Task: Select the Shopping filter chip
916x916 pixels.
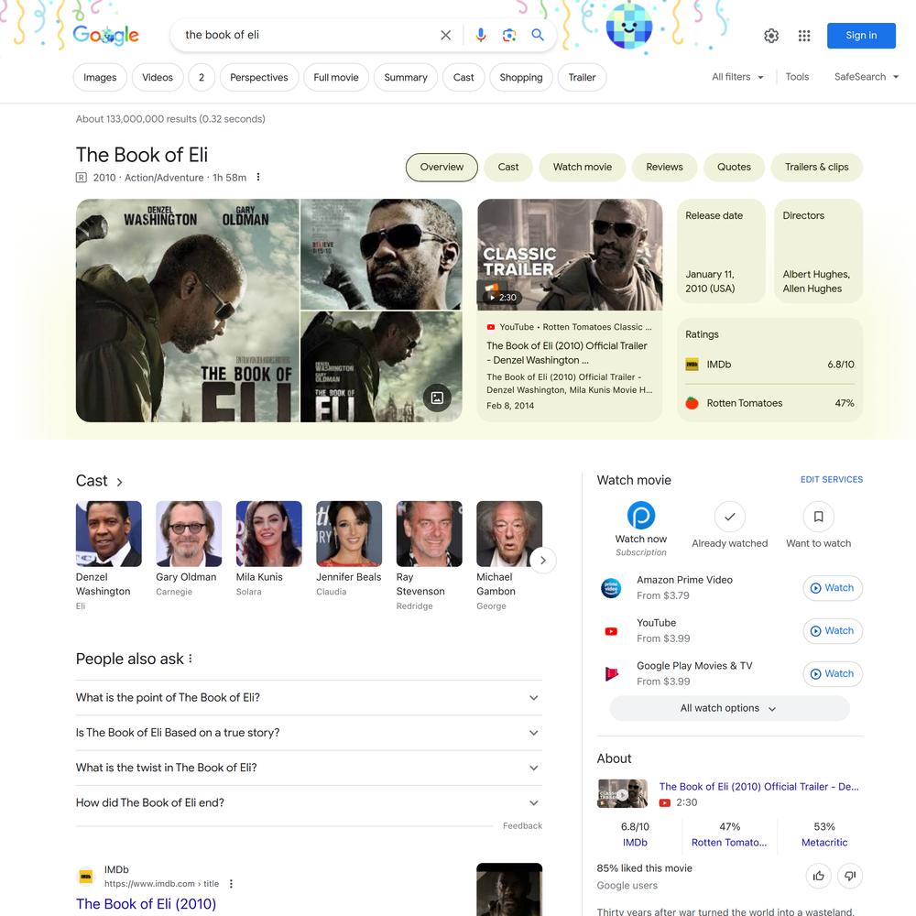Action: pyautogui.click(x=521, y=77)
